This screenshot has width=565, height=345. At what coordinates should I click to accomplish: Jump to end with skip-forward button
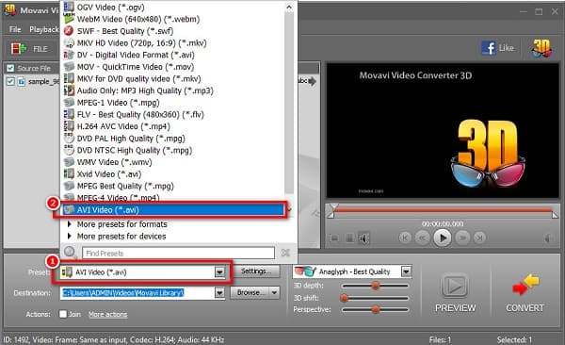tap(479, 238)
